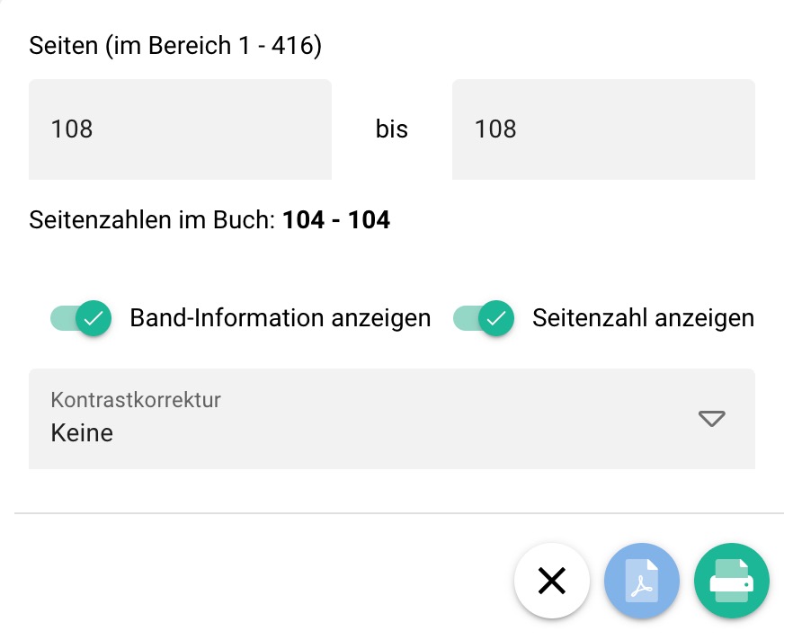Turn off Seitenzahl anzeigen
The width and height of the screenshot is (793, 640).
click(x=485, y=318)
